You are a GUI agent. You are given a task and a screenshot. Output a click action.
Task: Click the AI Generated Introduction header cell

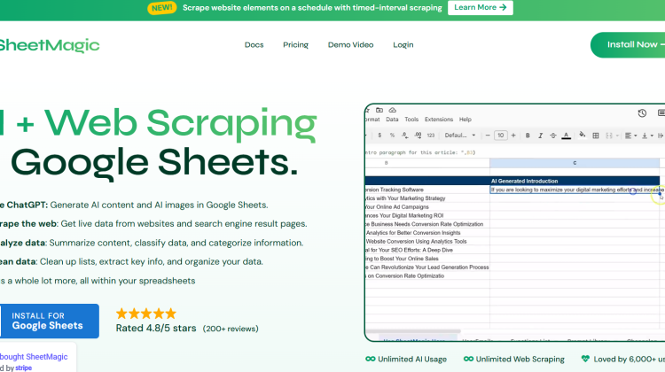point(575,181)
